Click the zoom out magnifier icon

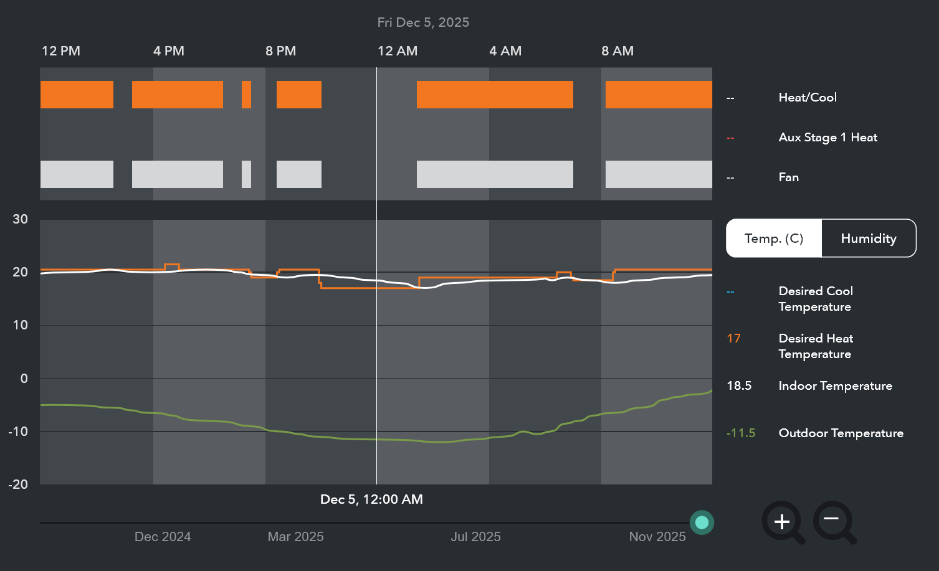(x=832, y=521)
